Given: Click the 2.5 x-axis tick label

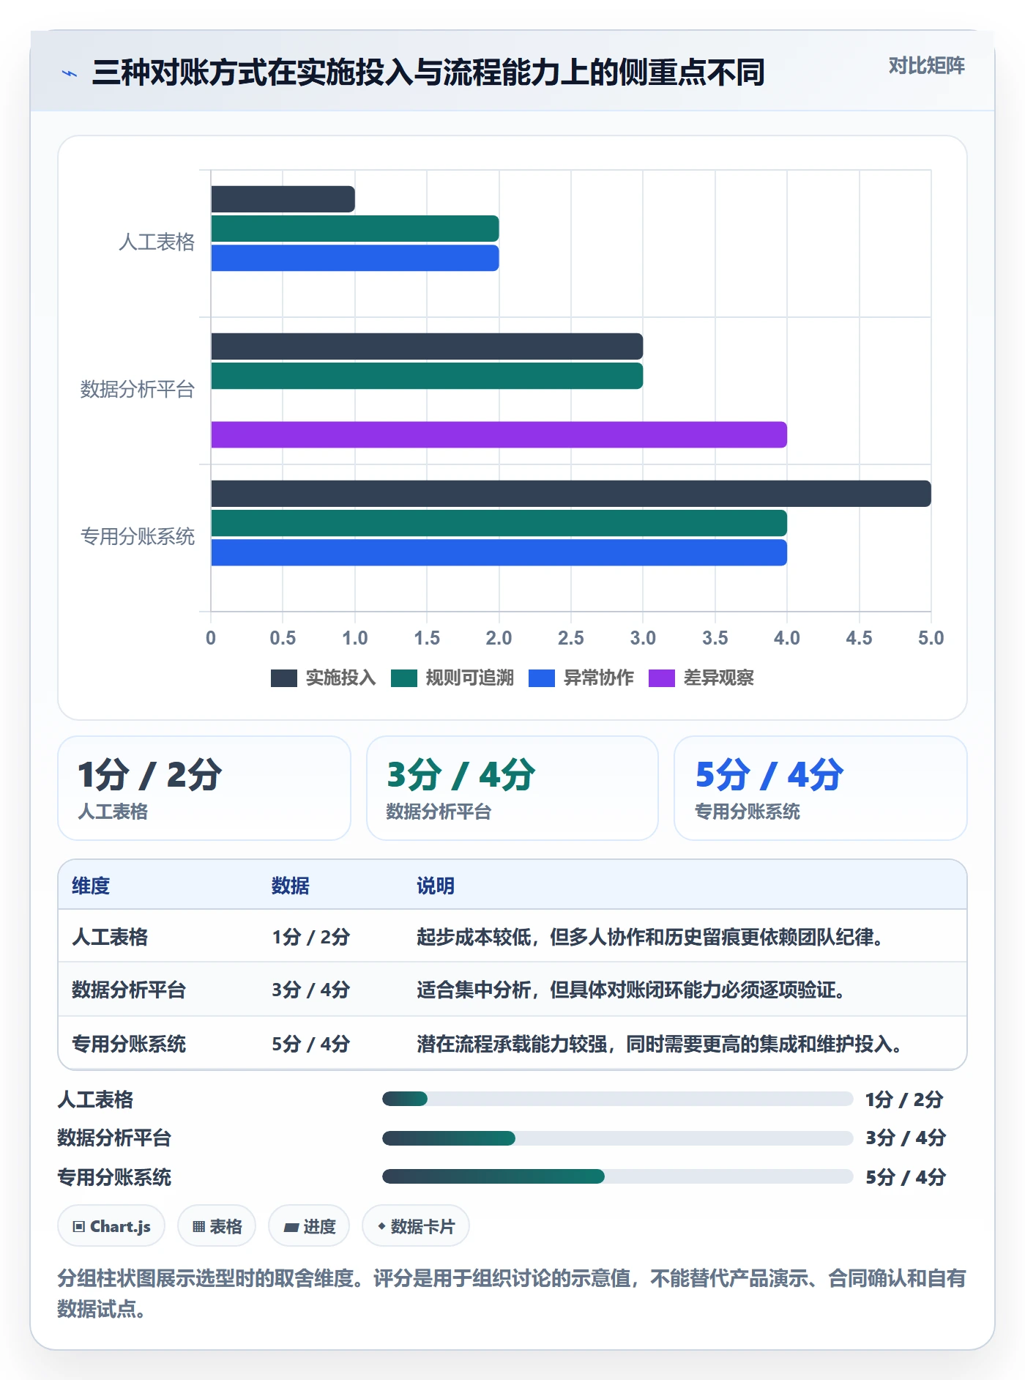Looking at the screenshot, I should pyautogui.click(x=571, y=638).
